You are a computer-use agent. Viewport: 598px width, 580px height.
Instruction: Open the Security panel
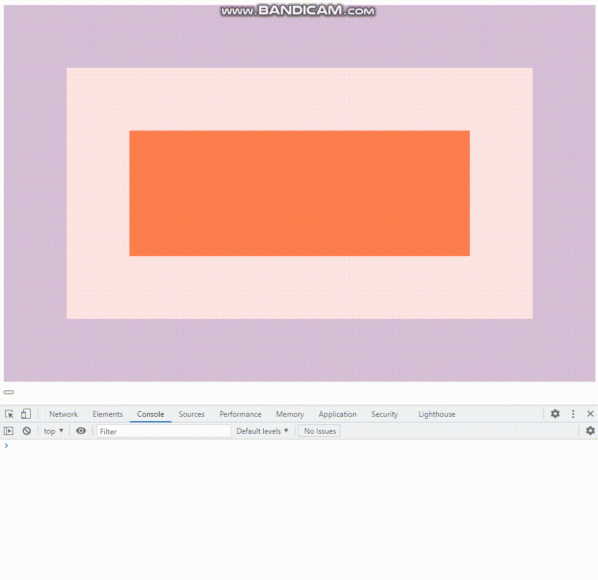[384, 414]
